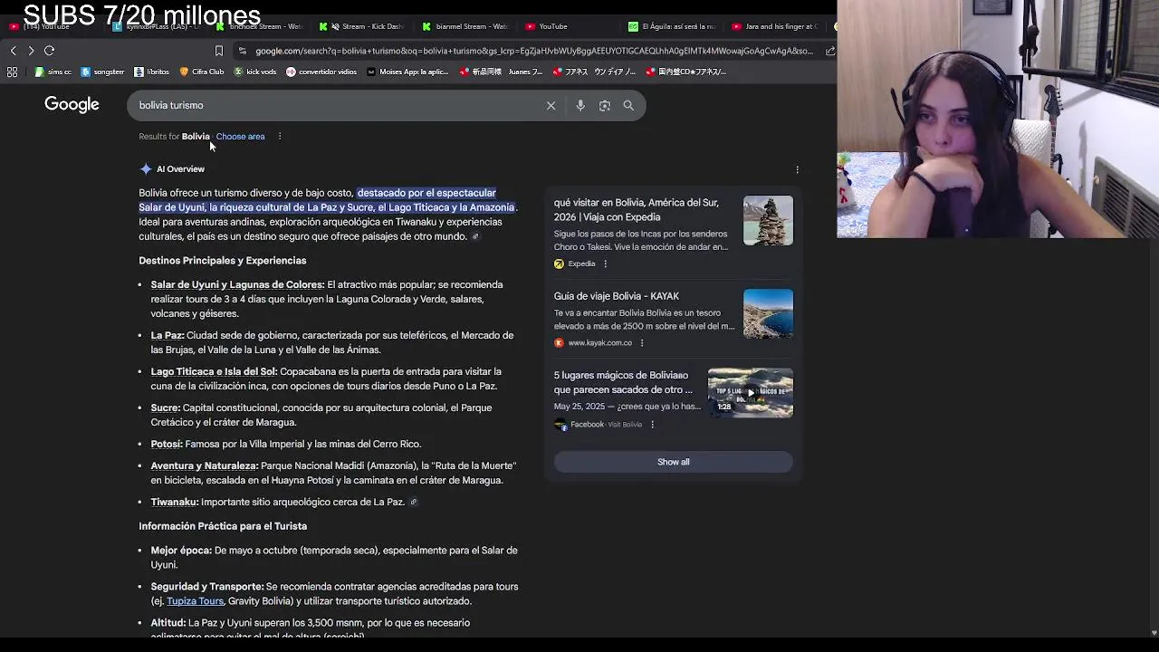Screen dimensions: 1159x652
Task: Click 'Información Práctica para el Turista' heading
Action: [x=223, y=526]
